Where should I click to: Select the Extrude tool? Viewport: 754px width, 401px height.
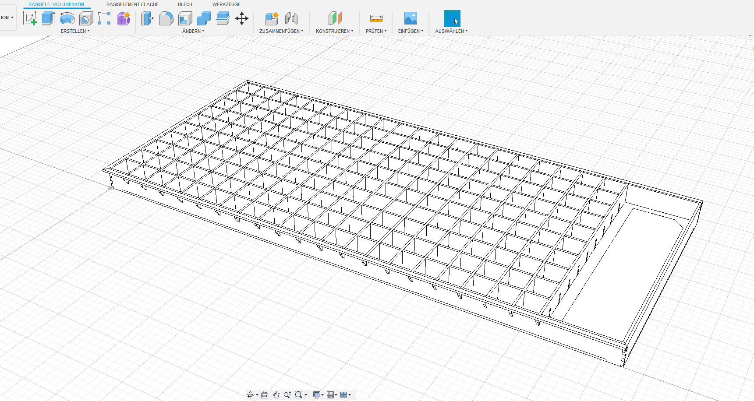coord(48,18)
